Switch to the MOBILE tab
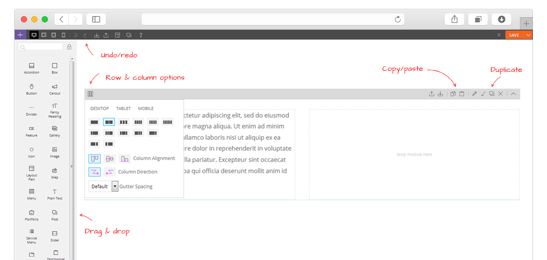This screenshot has height=260, width=547. pos(145,108)
